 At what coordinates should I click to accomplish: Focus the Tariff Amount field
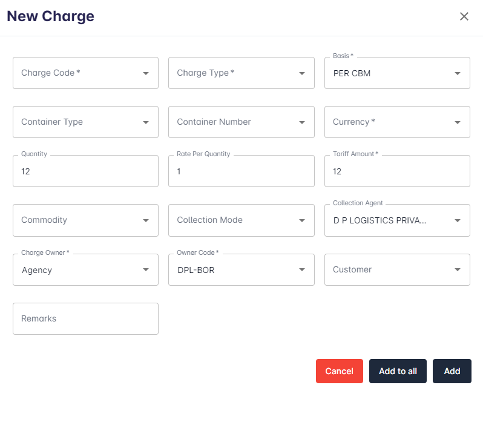tap(397, 171)
